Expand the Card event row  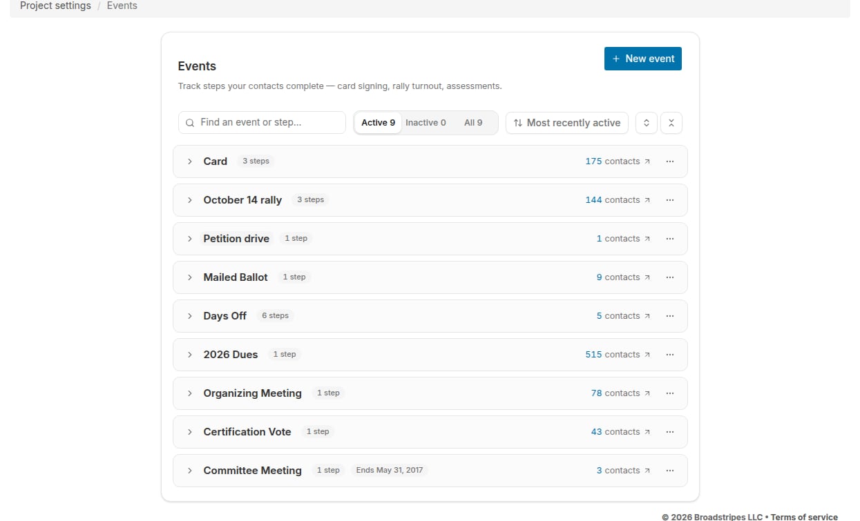(190, 161)
